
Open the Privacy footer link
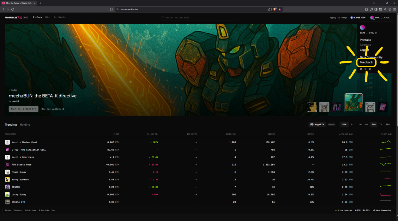(x=18, y=210)
